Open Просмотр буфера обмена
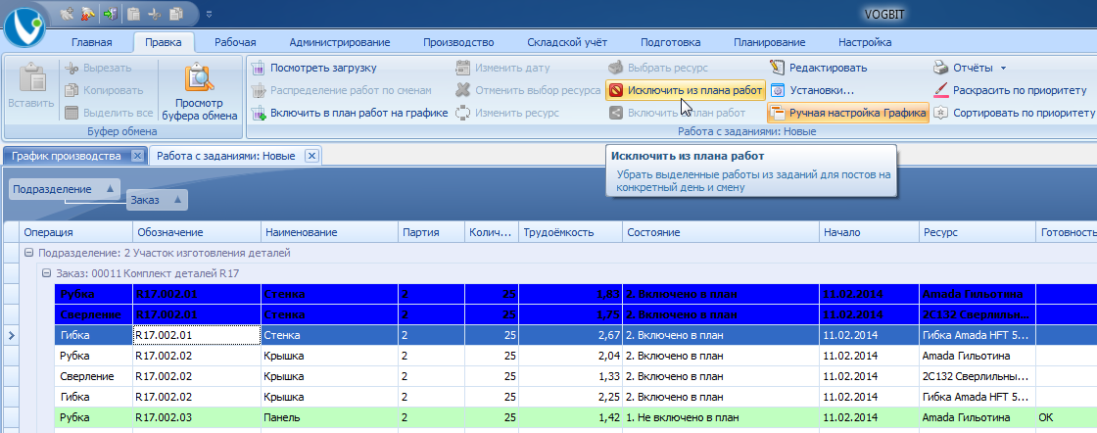 [x=200, y=91]
